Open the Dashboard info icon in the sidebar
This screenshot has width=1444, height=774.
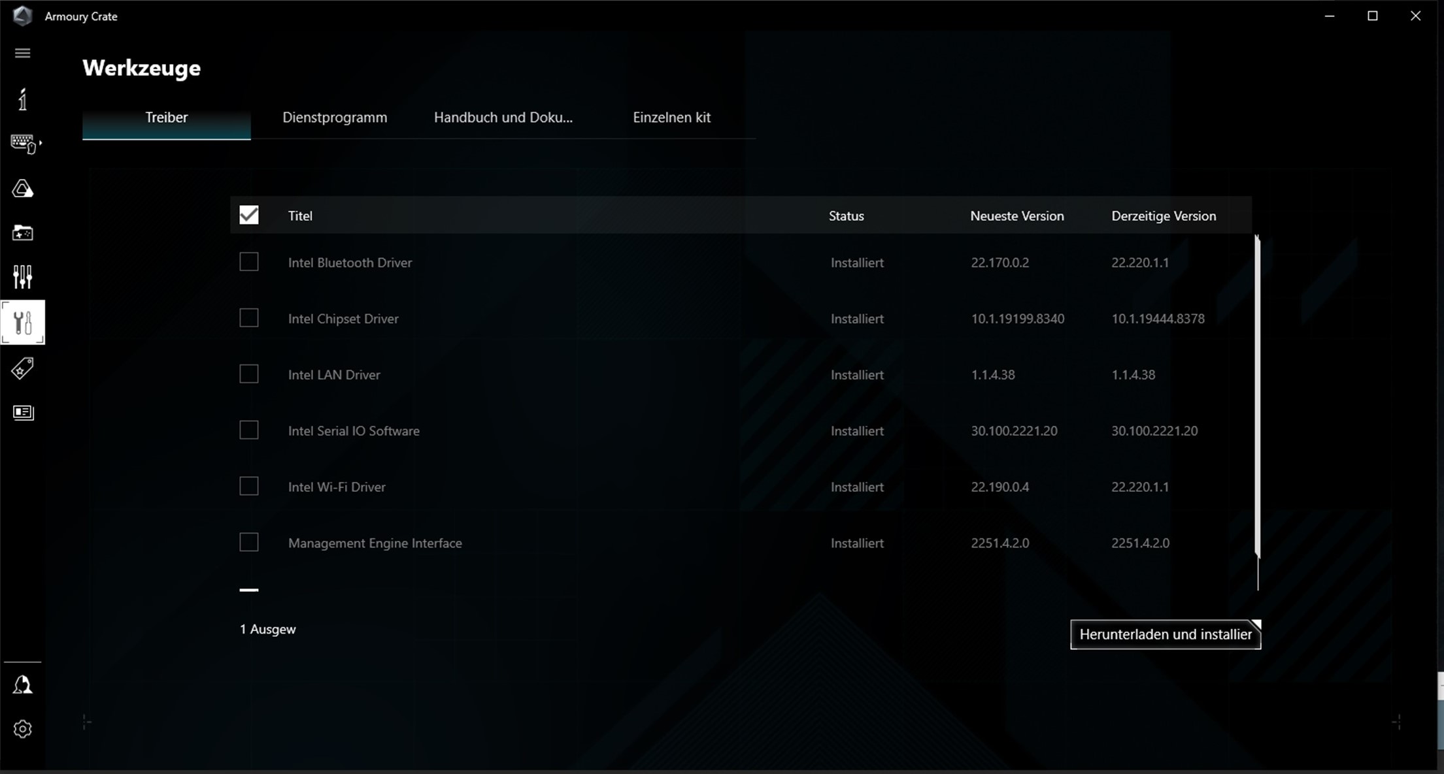click(x=22, y=99)
